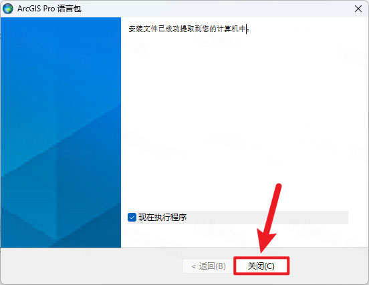369x285 pixels.
Task: Close the dialog with the X icon
Action: tap(358, 9)
